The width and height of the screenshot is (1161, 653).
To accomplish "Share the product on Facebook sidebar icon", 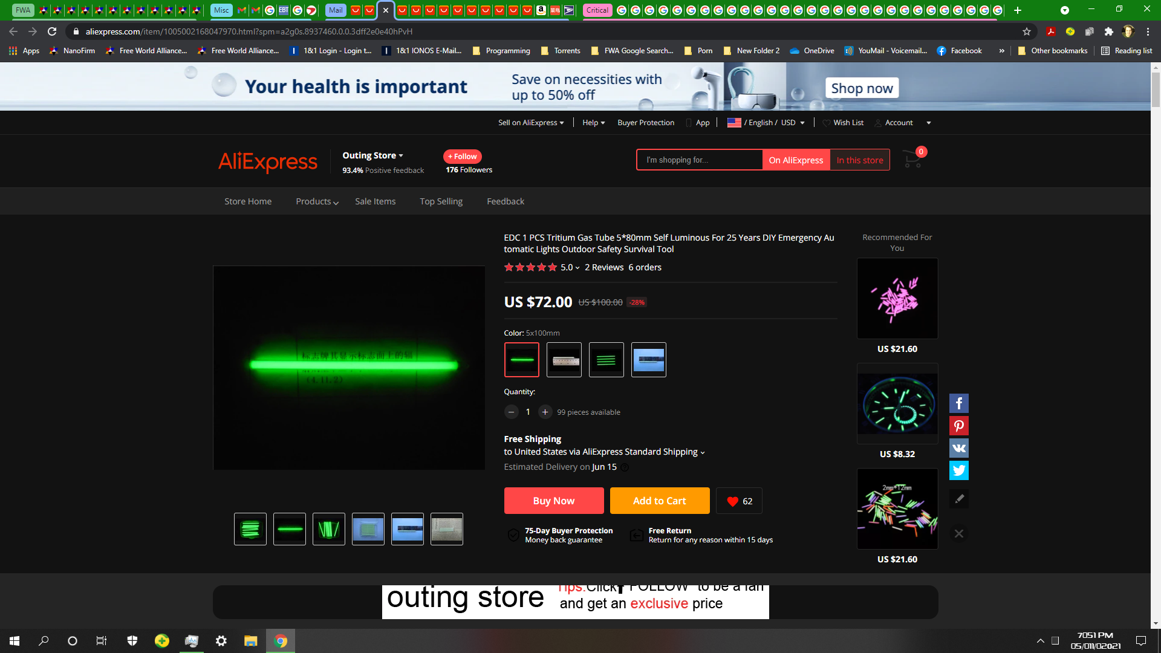I will pyautogui.click(x=958, y=403).
